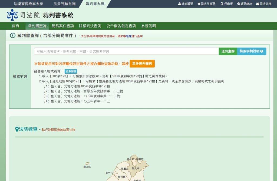
Task: Click 檢索字詞說明 help button
Action: coord(252,51)
